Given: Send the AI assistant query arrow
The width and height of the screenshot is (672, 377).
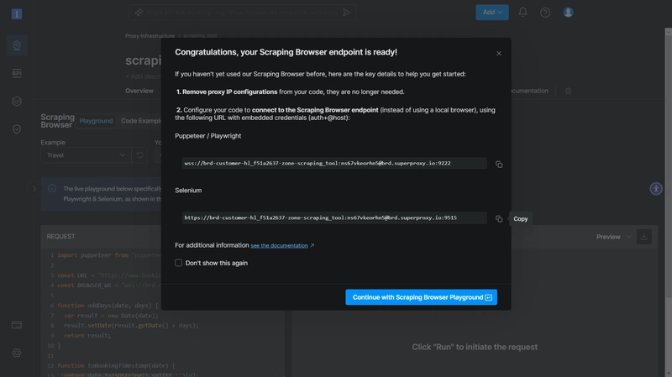Looking at the screenshot, I should 347,13.
